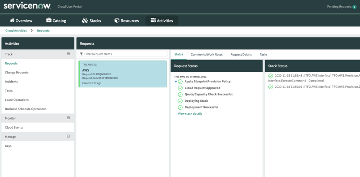The height and width of the screenshot is (177, 360).
Task: Click the Cloud Request Approved text
Action: pyautogui.click(x=202, y=88)
